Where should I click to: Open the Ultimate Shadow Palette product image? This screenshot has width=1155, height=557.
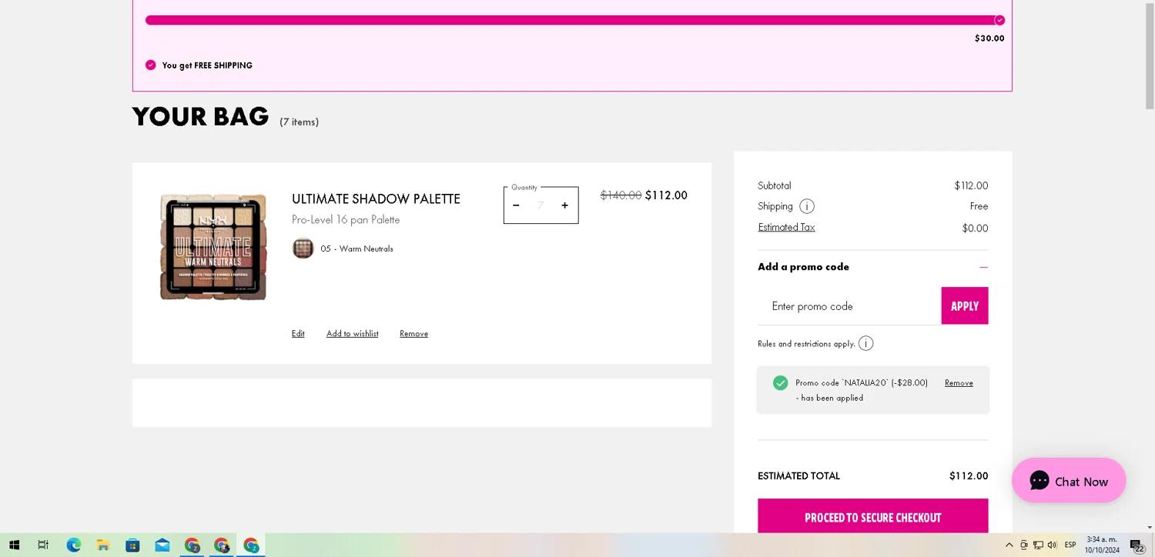point(213,247)
